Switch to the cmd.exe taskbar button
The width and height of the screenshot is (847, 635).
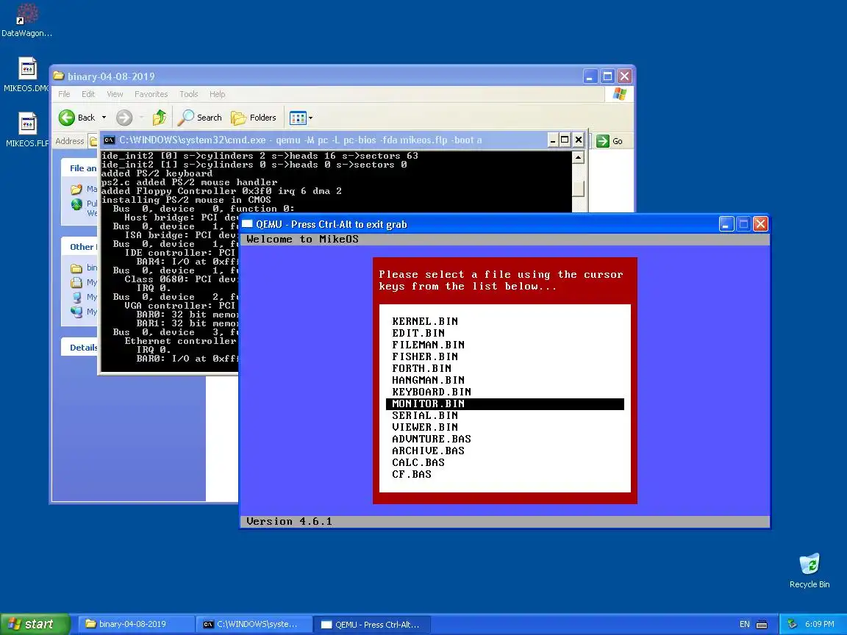click(x=254, y=624)
